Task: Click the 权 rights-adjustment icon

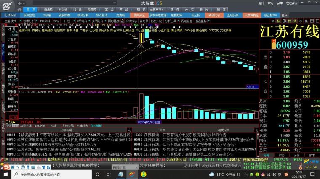Action: (289, 21)
